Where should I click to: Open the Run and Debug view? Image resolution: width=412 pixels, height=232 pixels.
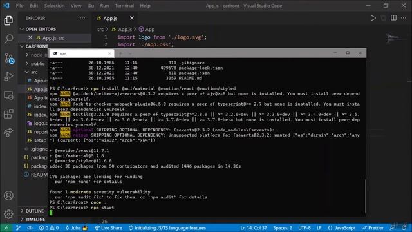click(x=8, y=77)
